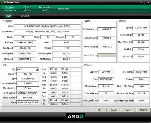
Task: Click the disabled Level 3 Cache field
Action: 107,55
